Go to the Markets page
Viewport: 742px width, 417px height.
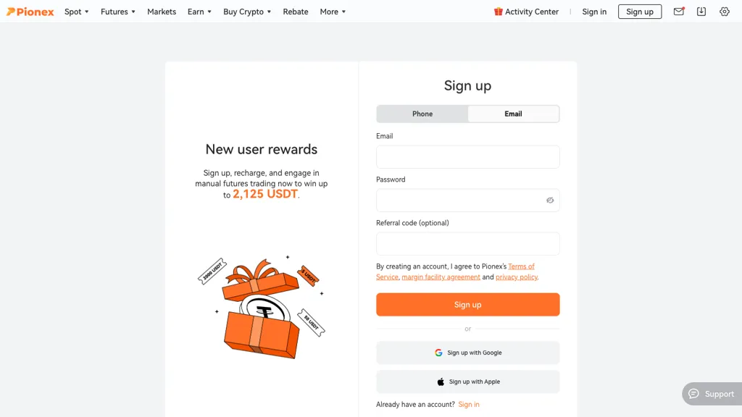(162, 12)
